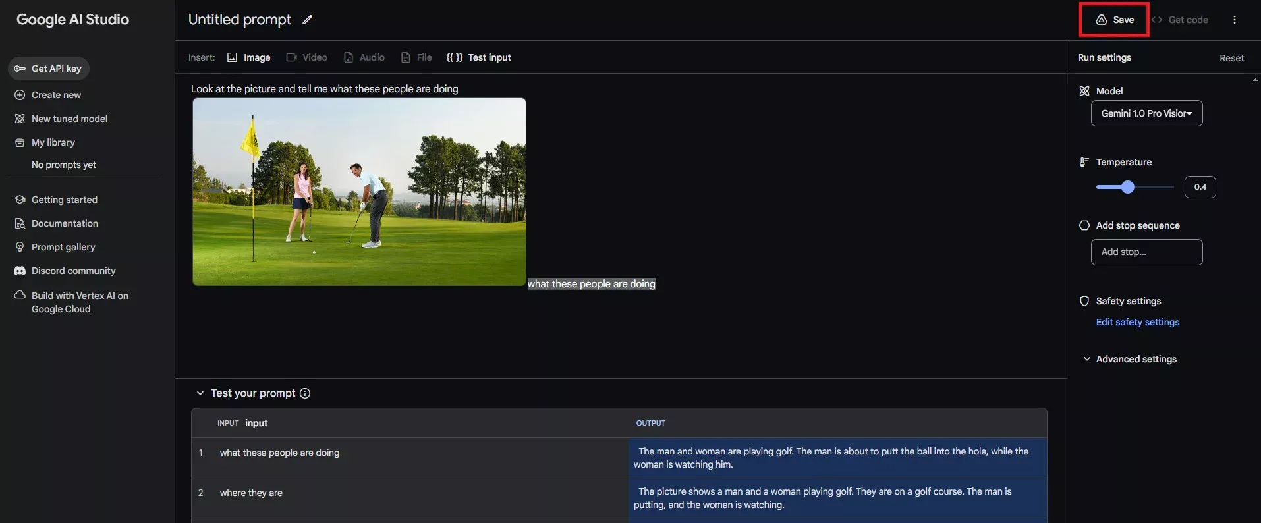Add a Test input variable
Viewport: 1261px width, 523px height.
coord(479,57)
